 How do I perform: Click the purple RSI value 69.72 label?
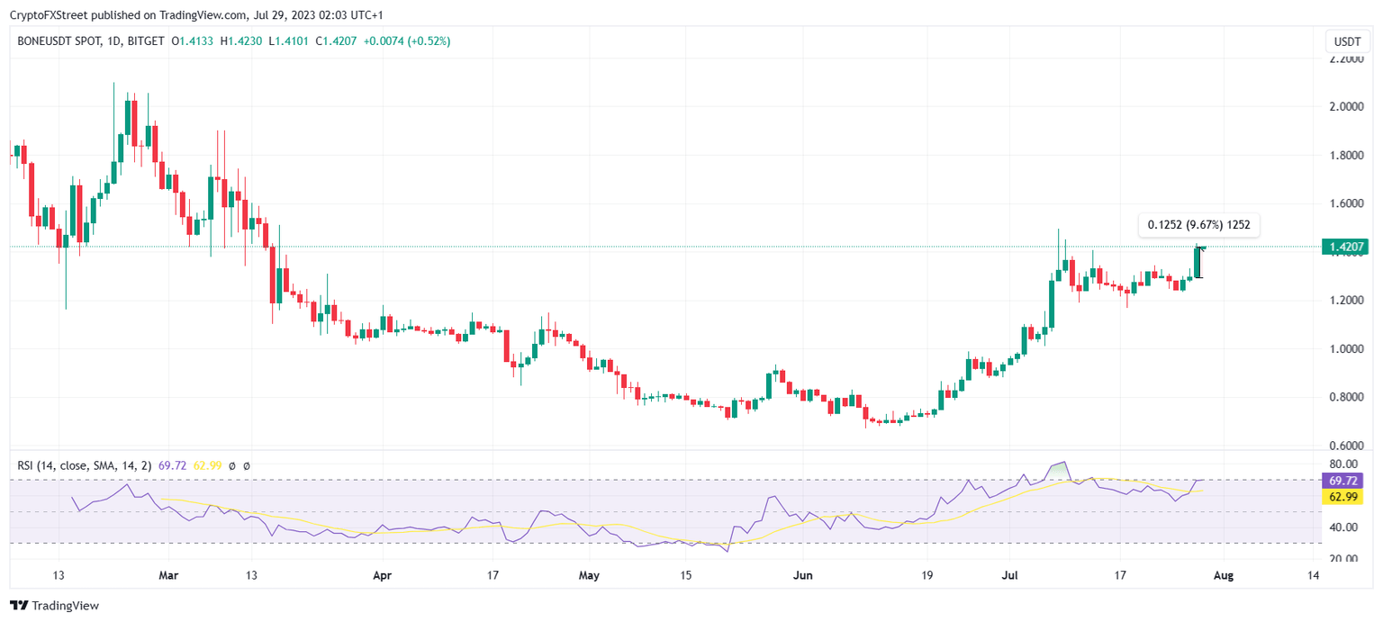click(171, 465)
